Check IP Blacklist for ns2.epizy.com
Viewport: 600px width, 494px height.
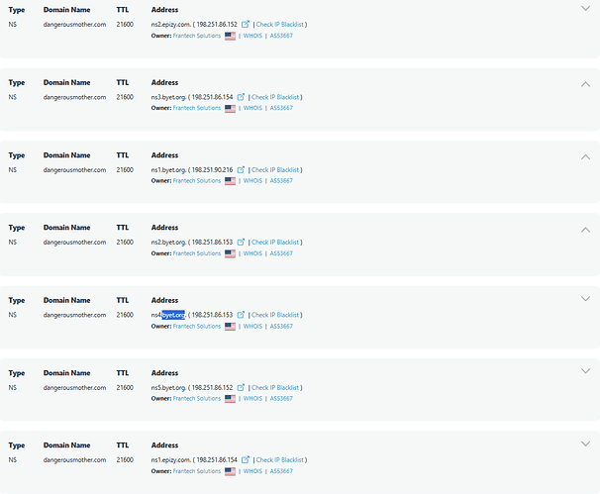279,25
